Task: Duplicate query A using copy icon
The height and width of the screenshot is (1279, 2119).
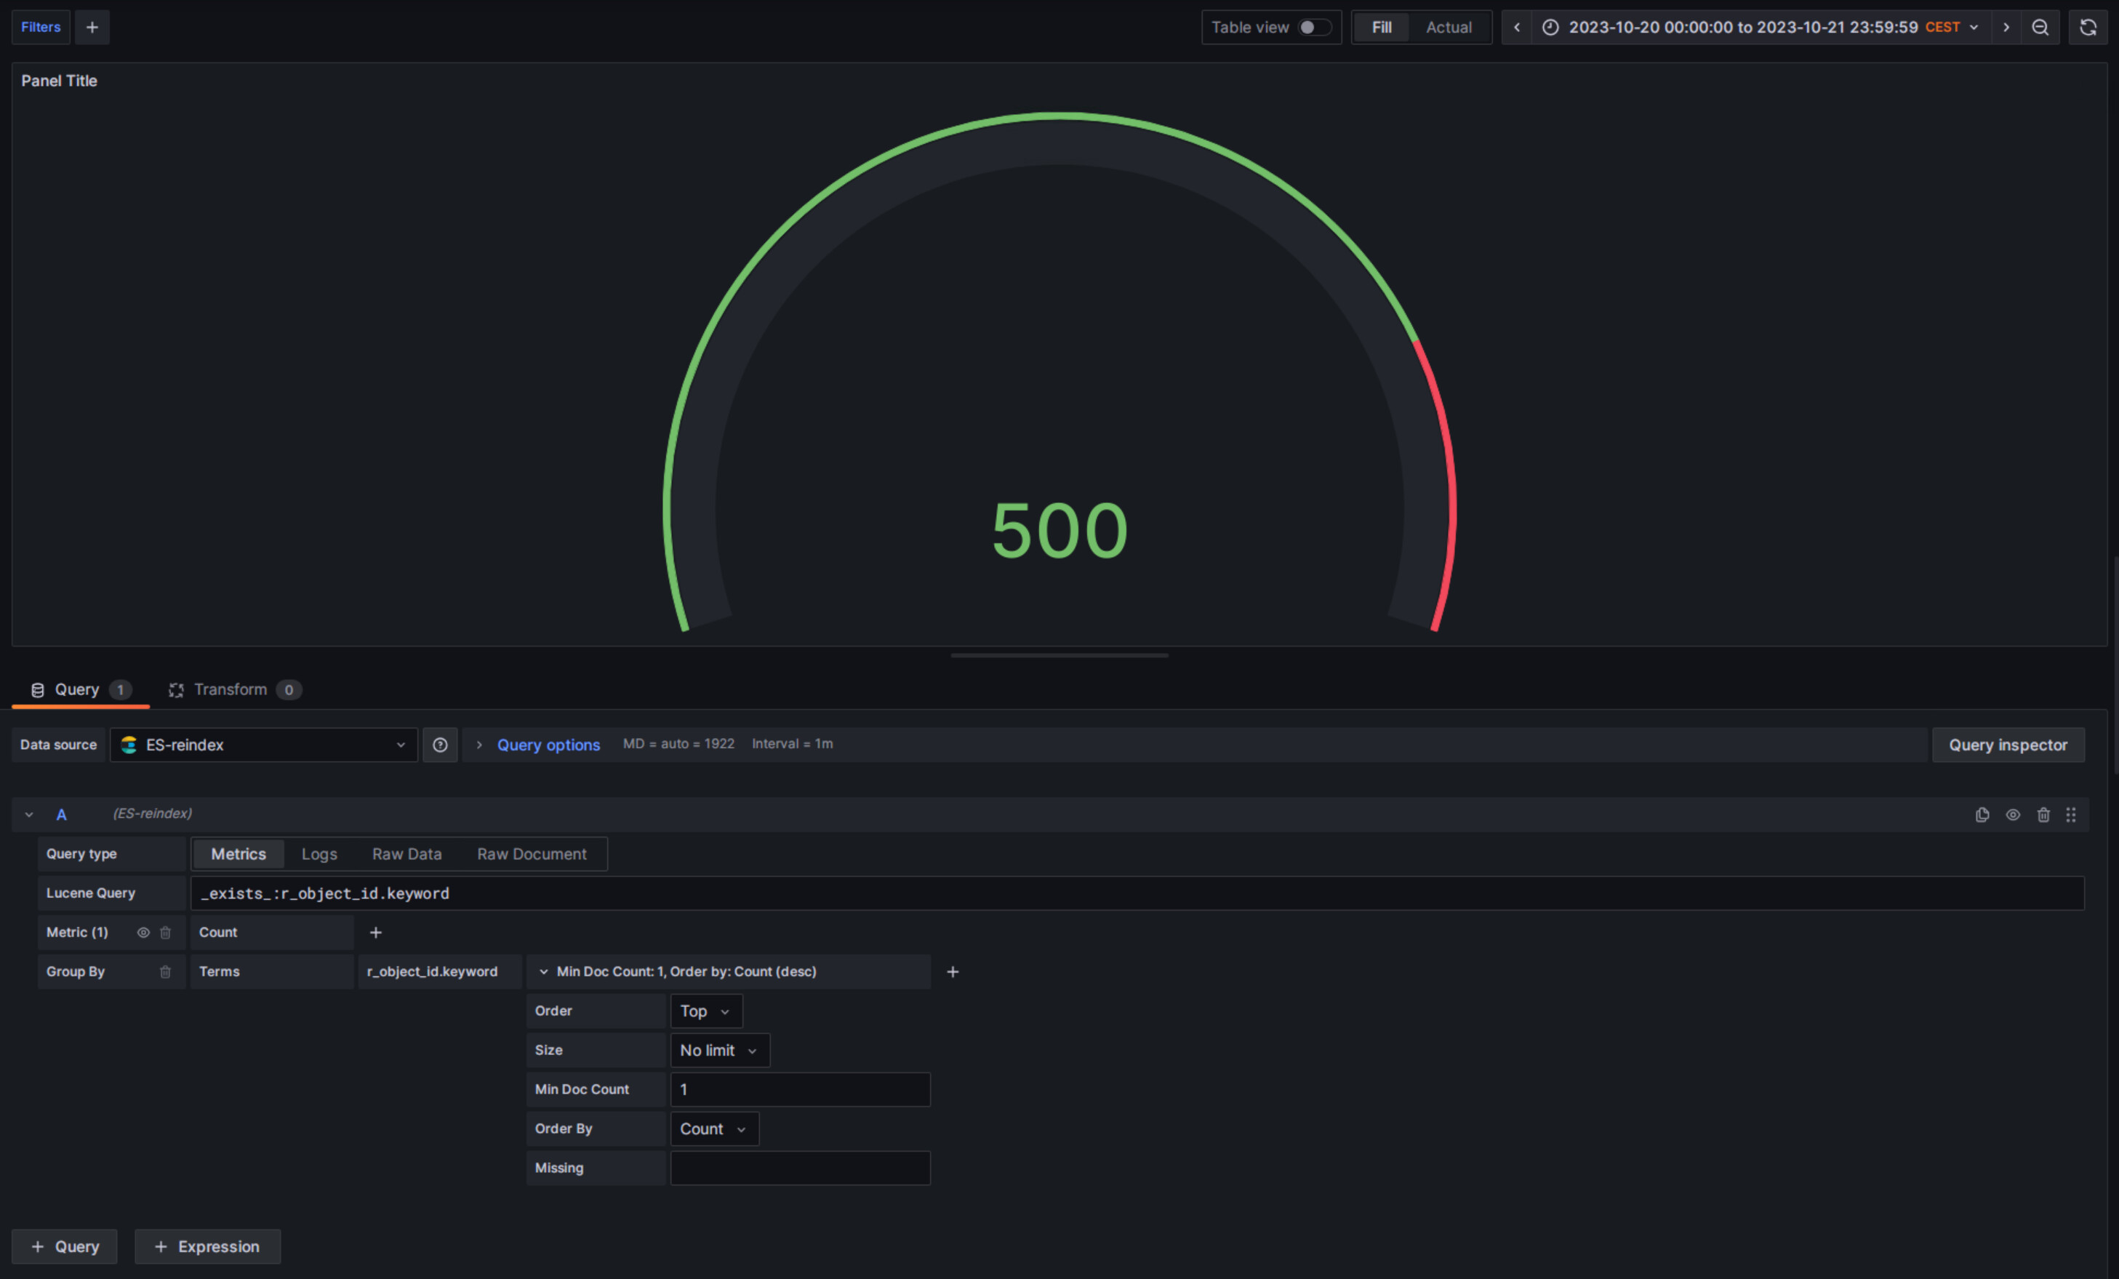Action: click(x=1982, y=814)
